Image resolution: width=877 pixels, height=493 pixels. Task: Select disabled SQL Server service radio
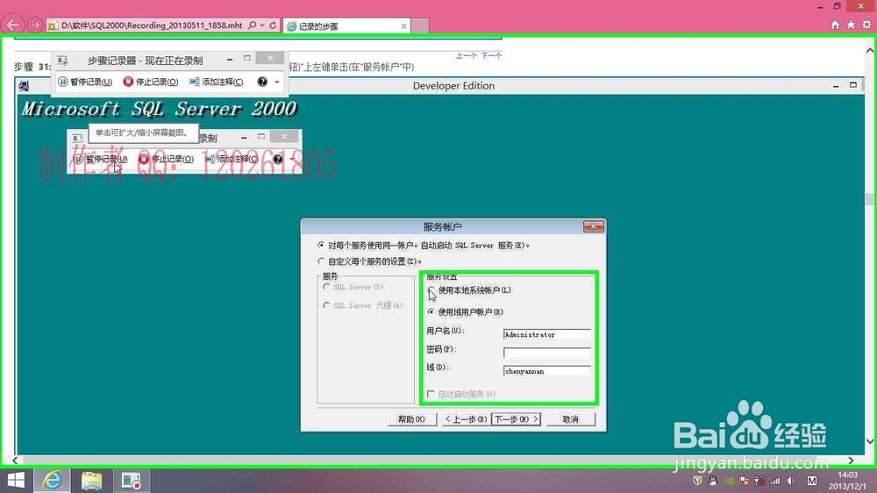326,287
